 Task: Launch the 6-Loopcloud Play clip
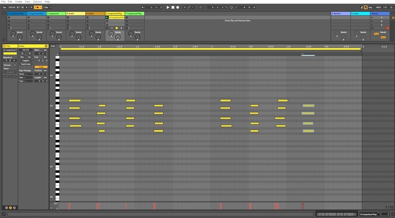107,17
